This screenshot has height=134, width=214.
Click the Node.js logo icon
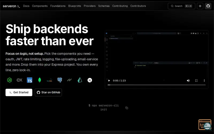tap(10, 80)
